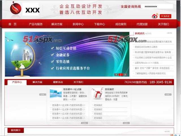Open the Weibo icon
181x136 pixels.
coord(155,16)
